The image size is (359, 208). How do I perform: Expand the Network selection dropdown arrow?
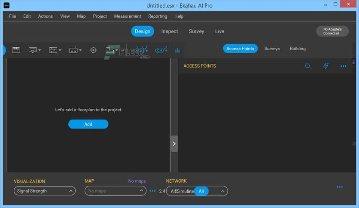[x=223, y=191]
